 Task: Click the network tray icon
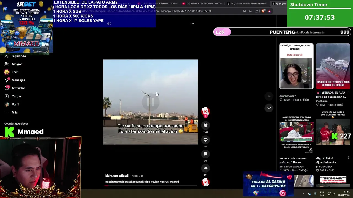point(329,194)
